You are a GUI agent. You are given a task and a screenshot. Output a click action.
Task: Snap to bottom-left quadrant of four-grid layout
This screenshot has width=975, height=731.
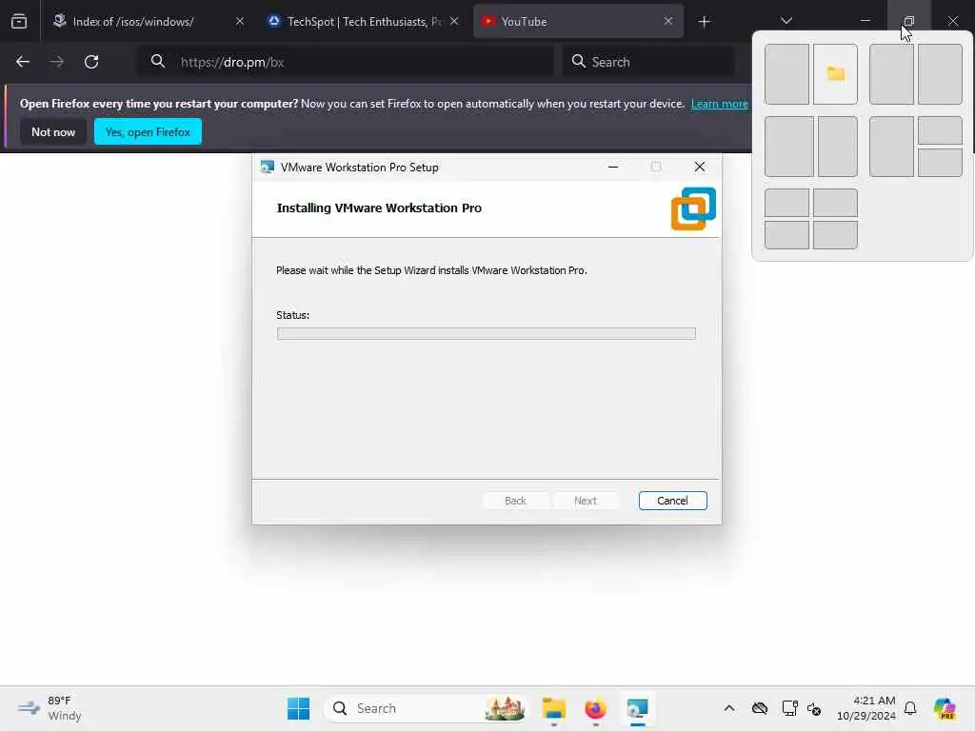pos(786,235)
